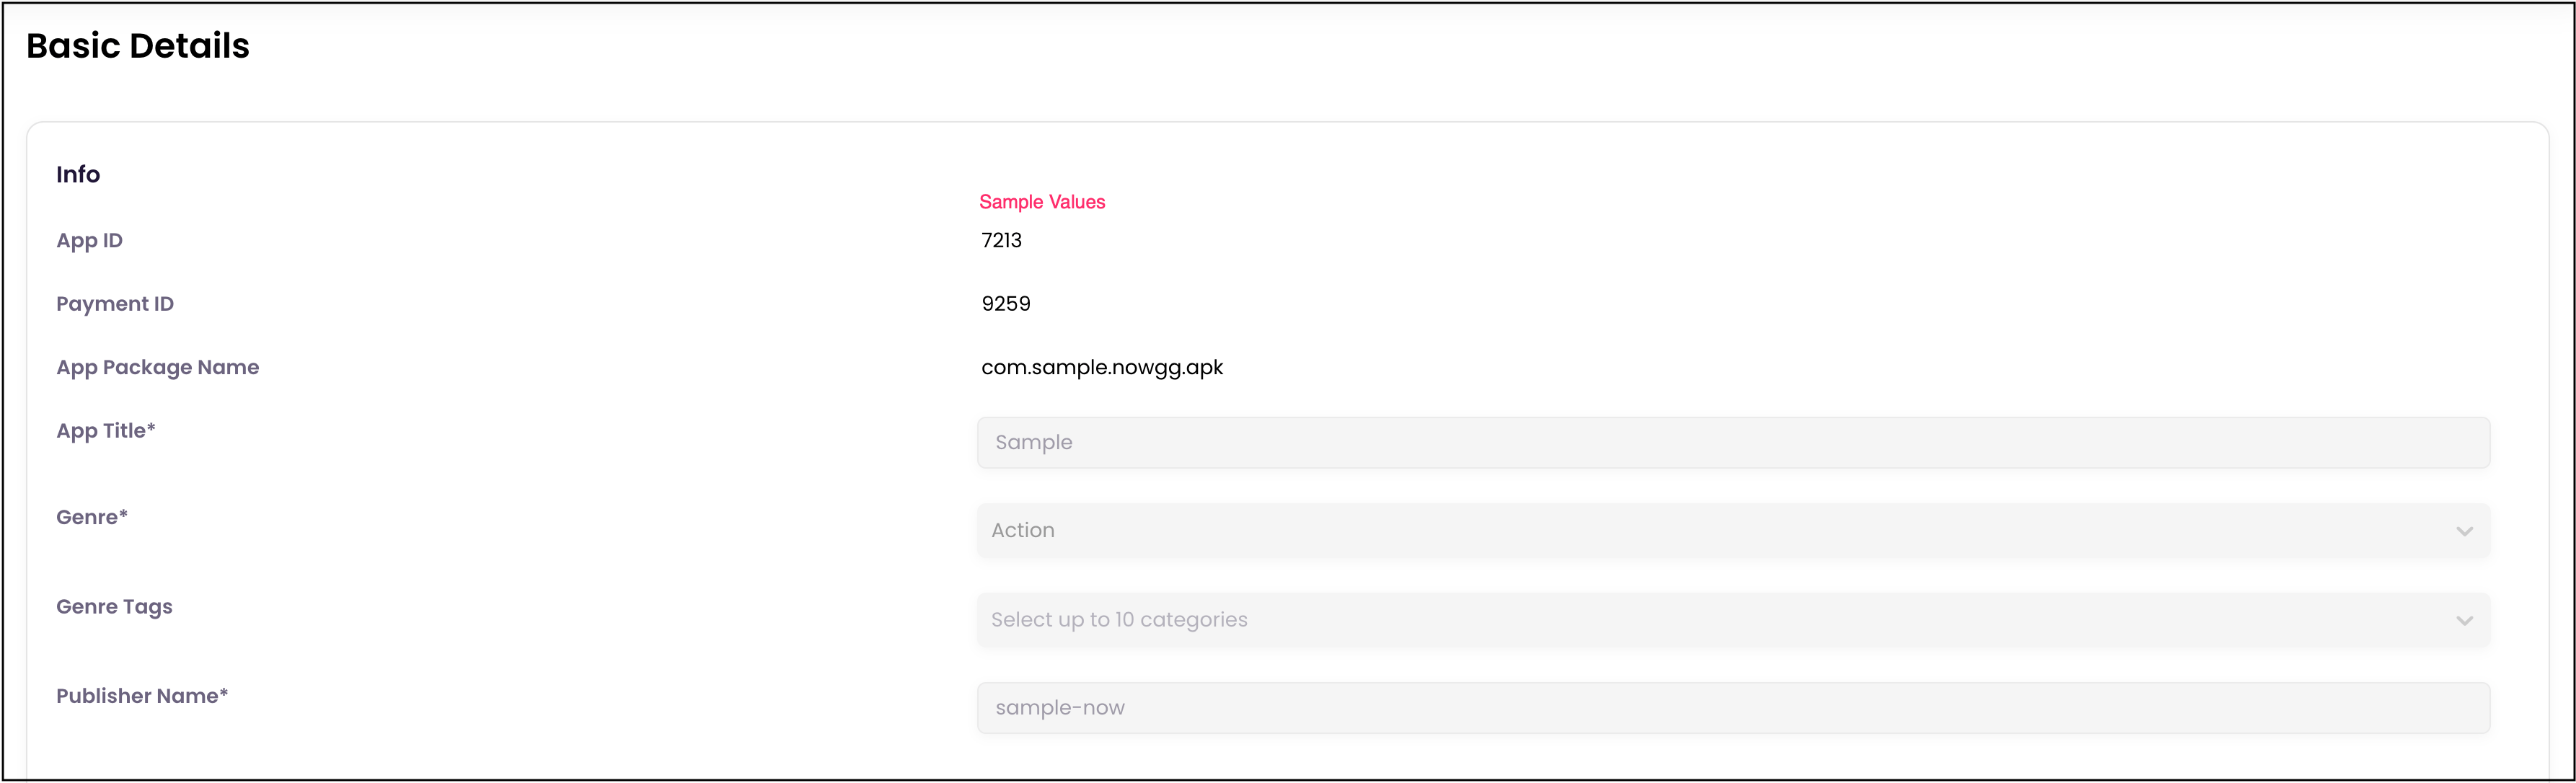
Task: Select the App ID value 7213
Action: (x=1001, y=240)
